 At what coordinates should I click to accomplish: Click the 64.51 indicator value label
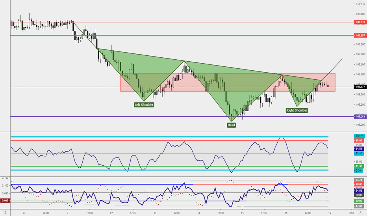(359, 149)
